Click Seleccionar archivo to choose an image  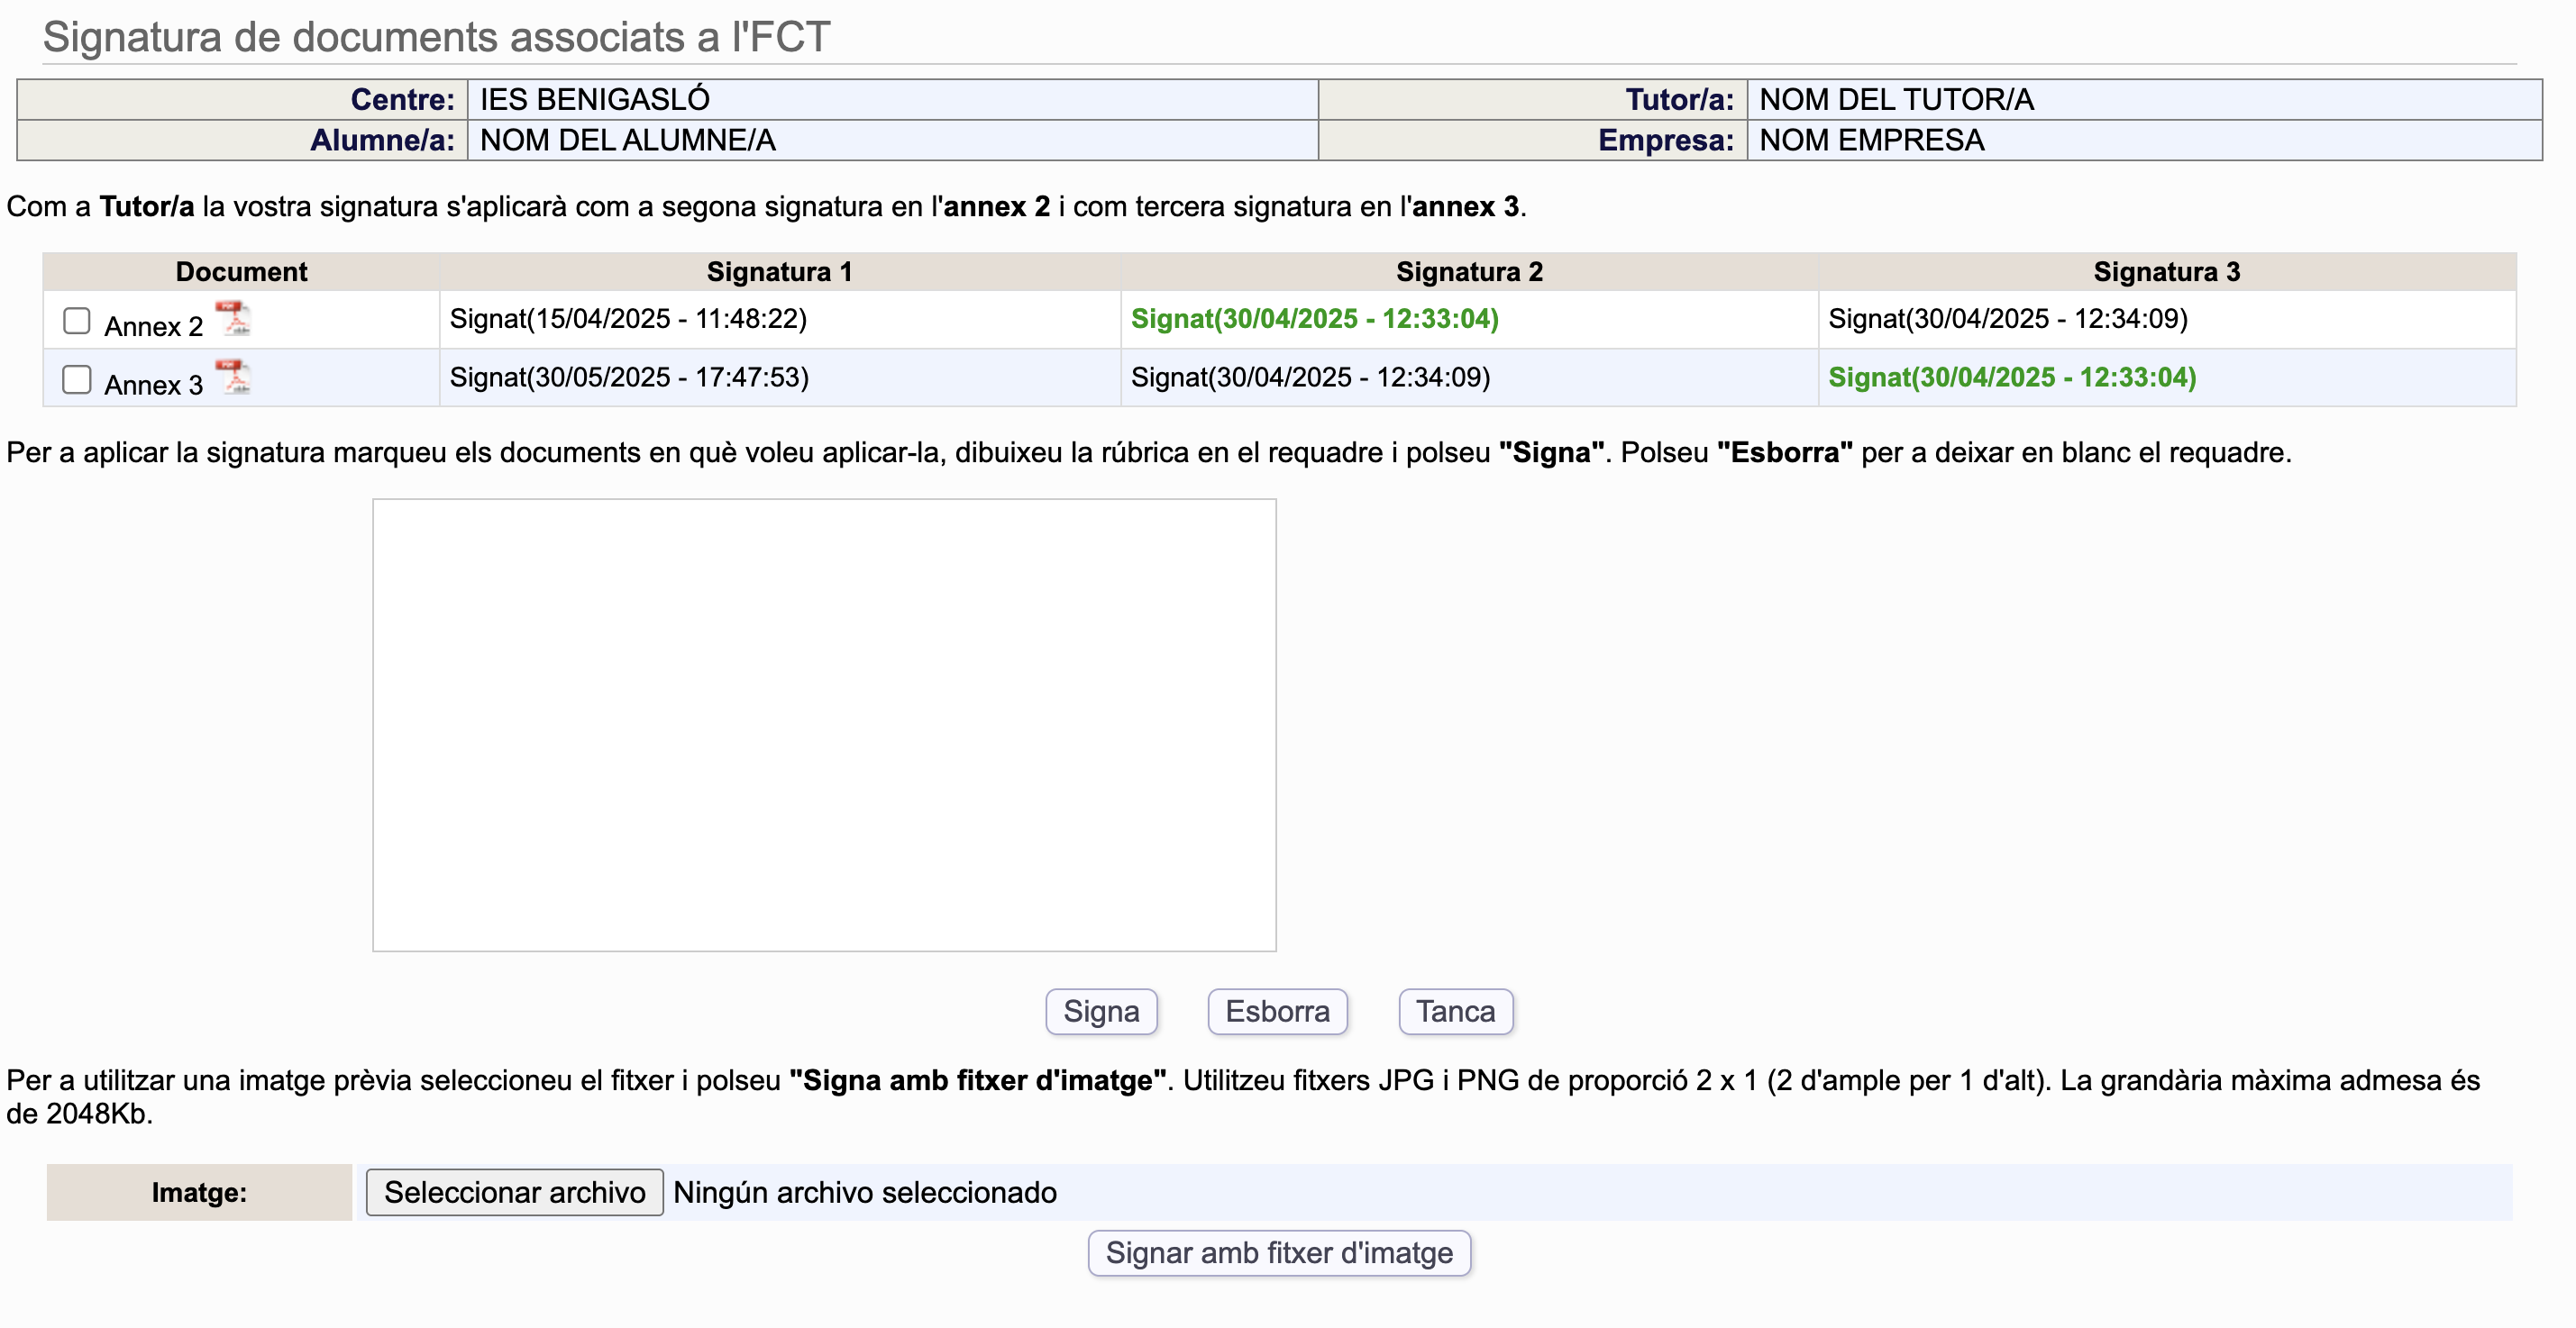tap(514, 1192)
